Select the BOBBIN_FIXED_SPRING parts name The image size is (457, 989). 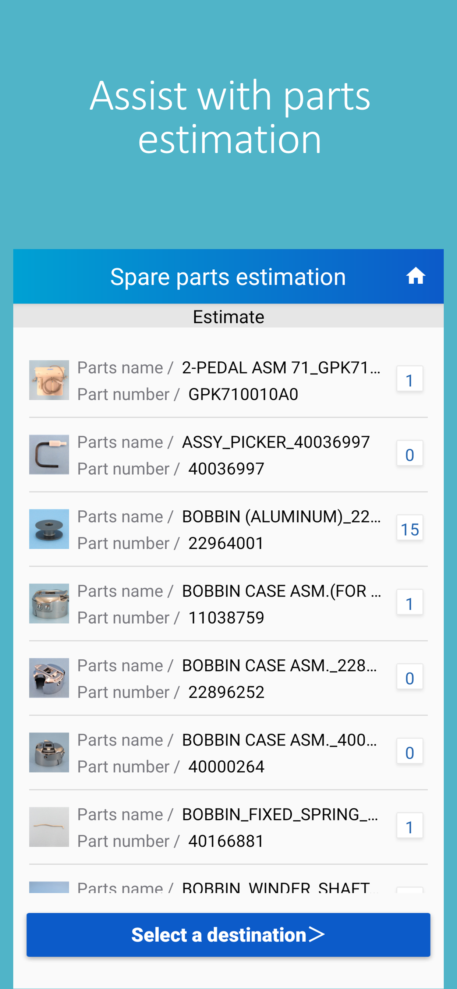(x=280, y=815)
